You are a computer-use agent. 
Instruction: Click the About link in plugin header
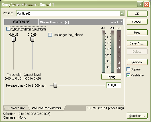point(115,22)
